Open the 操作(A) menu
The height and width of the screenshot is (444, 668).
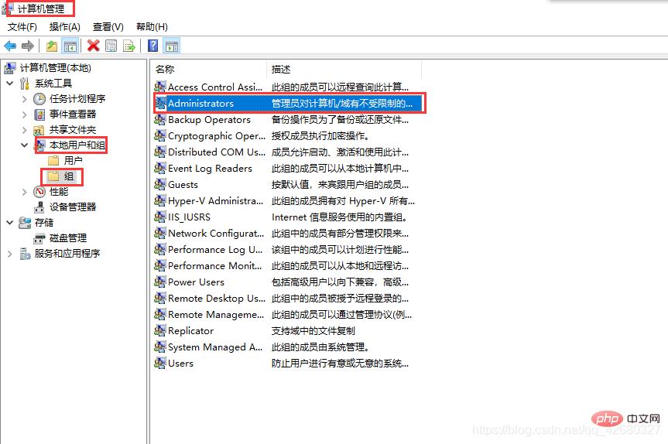[65, 27]
